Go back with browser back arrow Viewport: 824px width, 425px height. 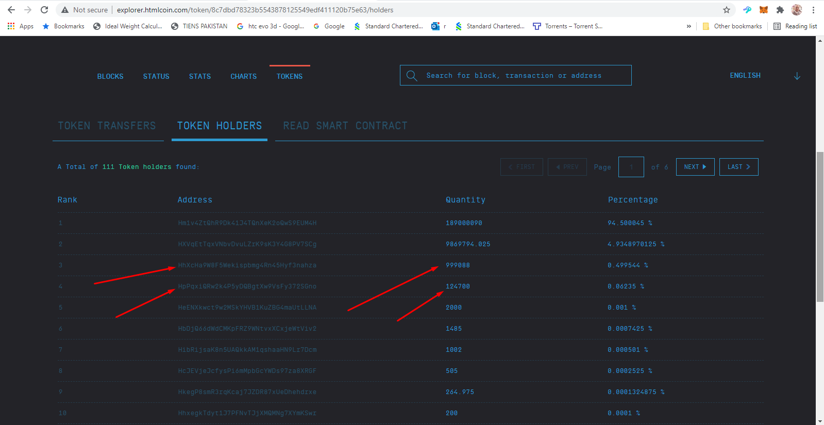click(11, 10)
